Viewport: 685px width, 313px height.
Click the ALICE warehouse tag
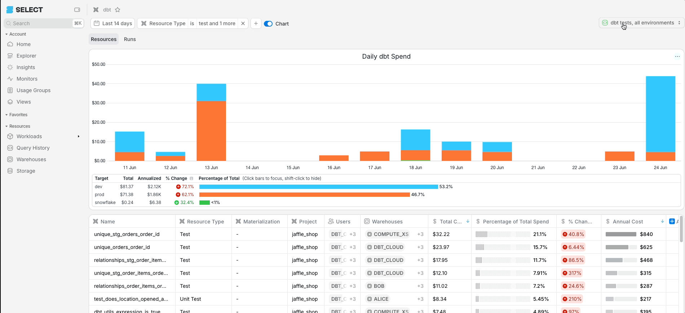377,299
